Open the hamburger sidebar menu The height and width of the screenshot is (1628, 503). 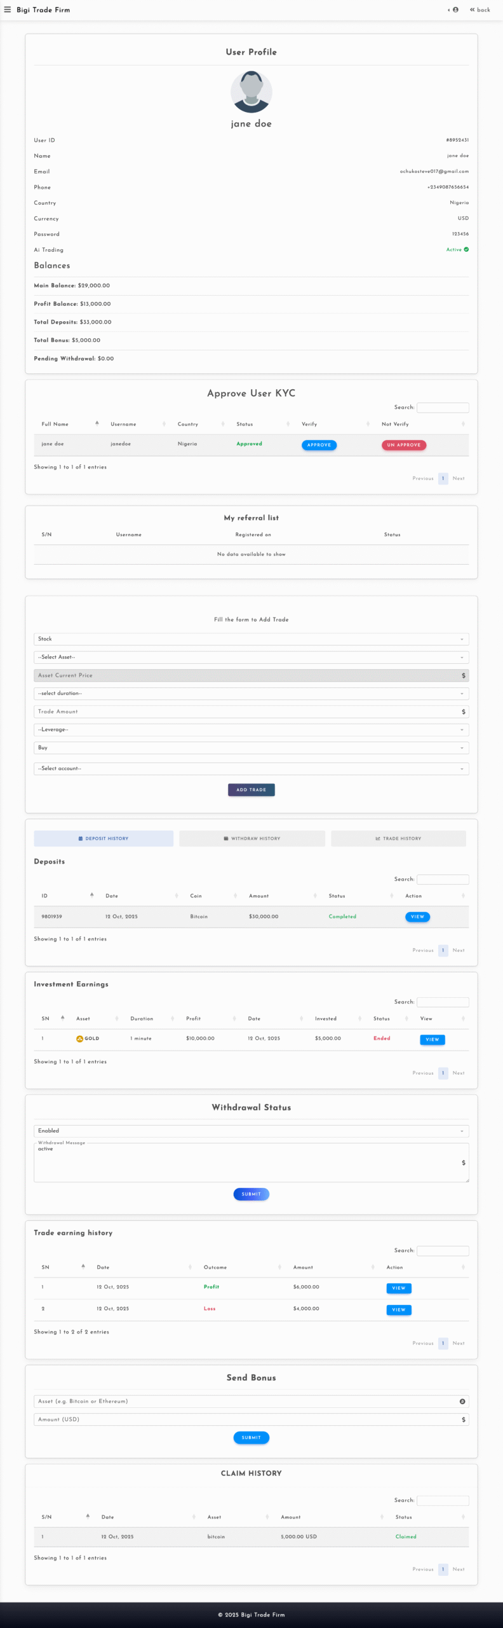click(x=8, y=10)
